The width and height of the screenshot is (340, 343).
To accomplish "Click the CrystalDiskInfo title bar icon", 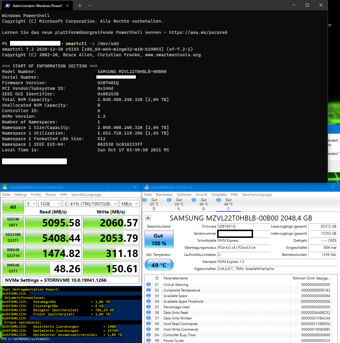I will click(x=147, y=187).
